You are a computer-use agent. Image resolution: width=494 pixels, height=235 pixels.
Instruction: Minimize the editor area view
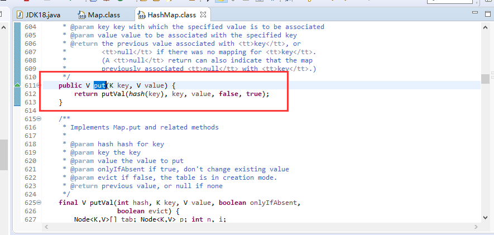tap(475, 13)
